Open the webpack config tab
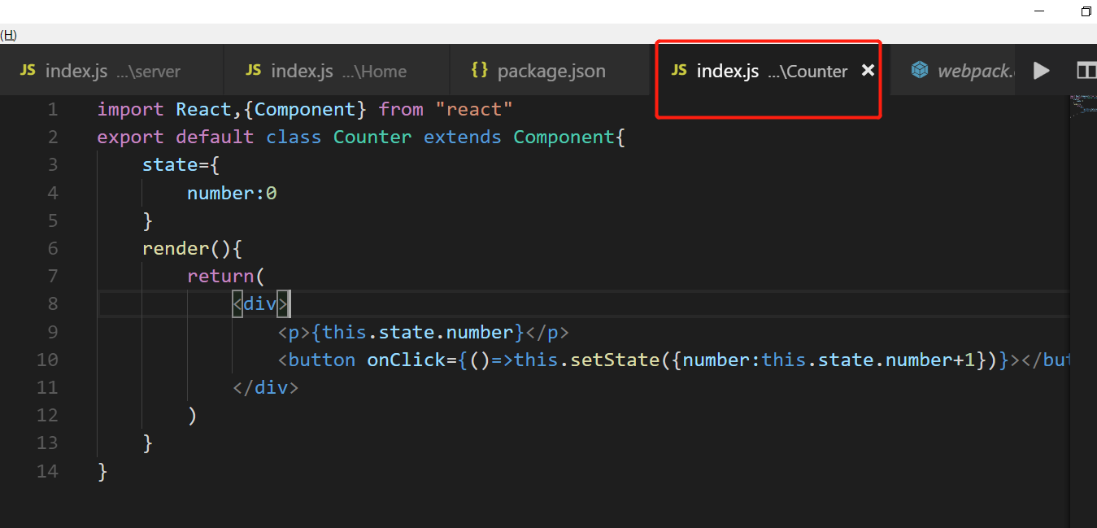 (953, 71)
